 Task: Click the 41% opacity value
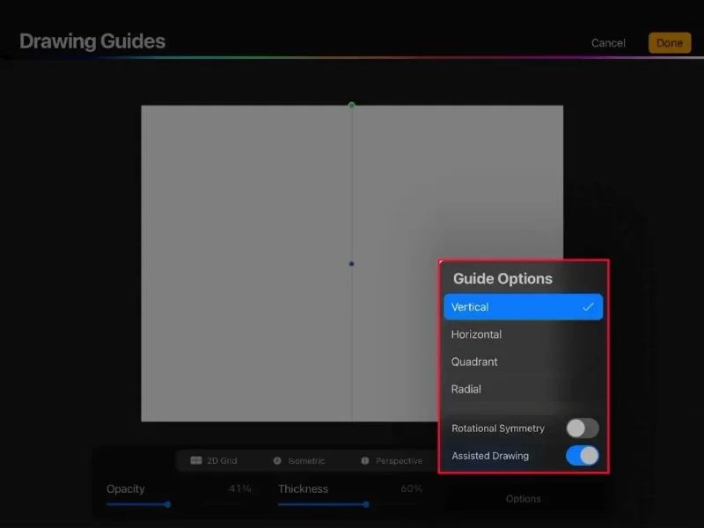click(x=238, y=488)
